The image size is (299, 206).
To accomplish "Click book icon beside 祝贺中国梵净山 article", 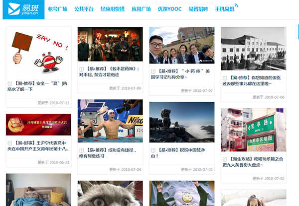I will [x=153, y=149].
